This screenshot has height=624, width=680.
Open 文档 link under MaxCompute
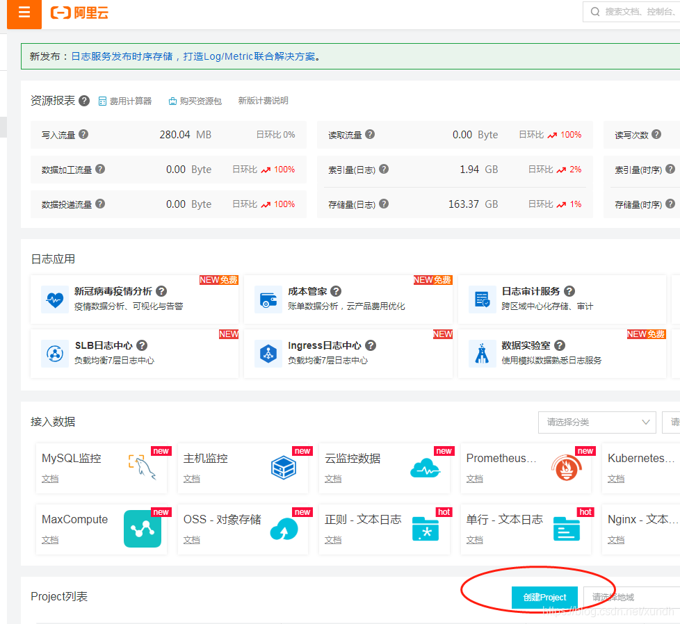pos(50,540)
